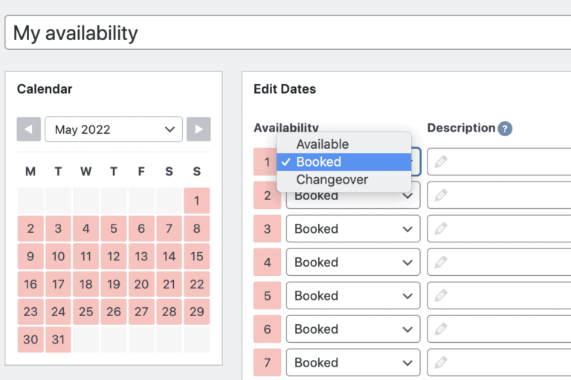571x380 pixels.
Task: Select May 30 on the calendar
Action: click(30, 340)
